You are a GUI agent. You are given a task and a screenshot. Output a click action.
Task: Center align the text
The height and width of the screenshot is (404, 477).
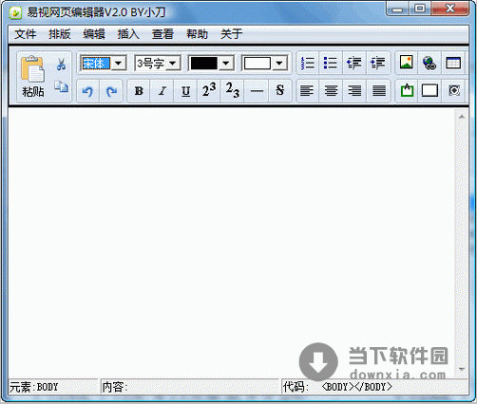[331, 91]
